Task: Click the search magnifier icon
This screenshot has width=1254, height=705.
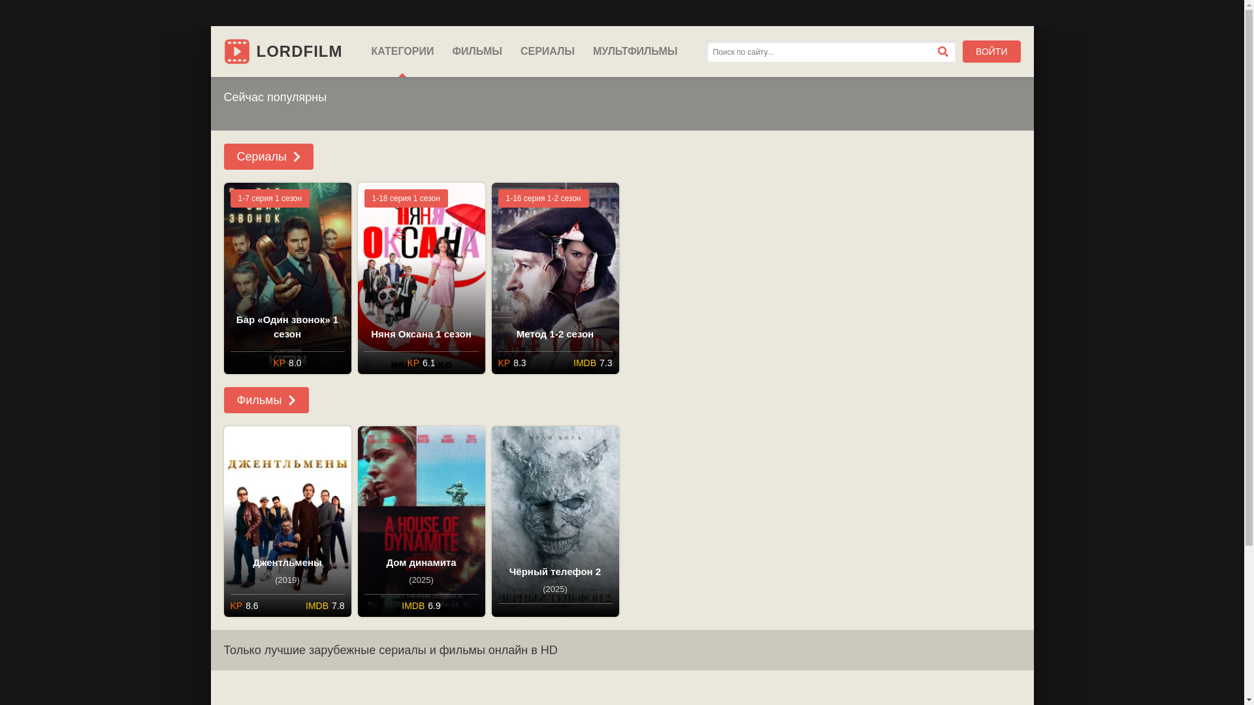Action: pyautogui.click(x=942, y=52)
